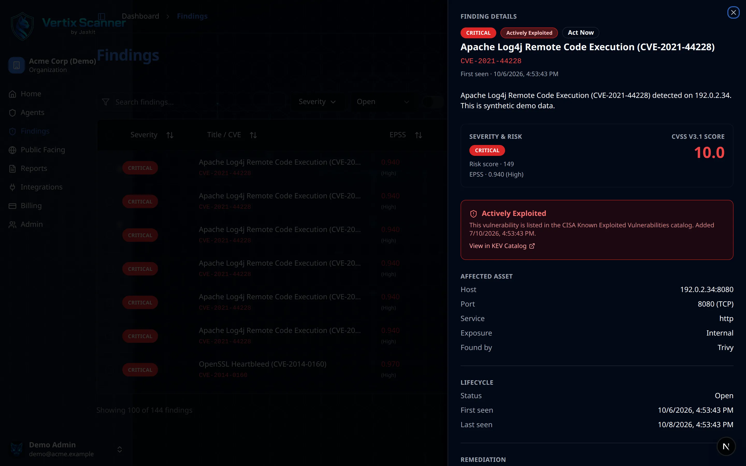Viewport: 746px width, 466px height.
Task: Click the Dashboard breadcrumb link
Action: point(140,16)
